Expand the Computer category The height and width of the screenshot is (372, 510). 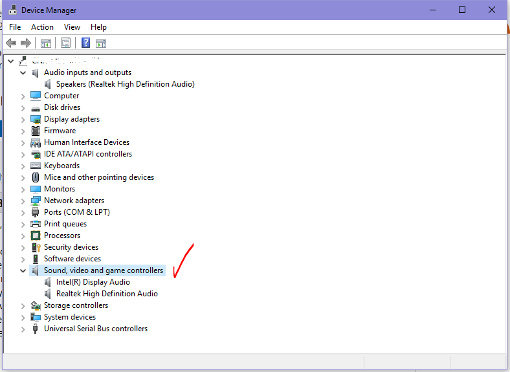tap(23, 96)
